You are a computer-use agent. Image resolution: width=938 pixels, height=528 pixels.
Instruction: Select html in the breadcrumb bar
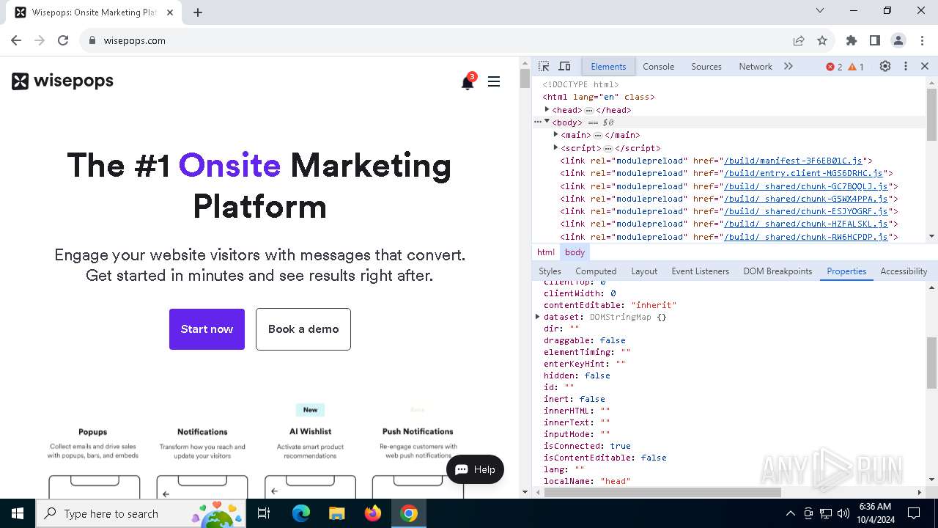click(x=546, y=252)
